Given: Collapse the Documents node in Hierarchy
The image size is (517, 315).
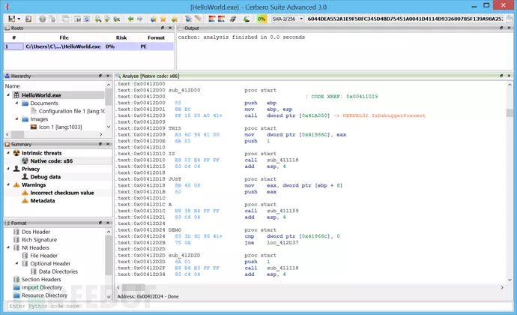Looking at the screenshot, I should tap(16, 103).
